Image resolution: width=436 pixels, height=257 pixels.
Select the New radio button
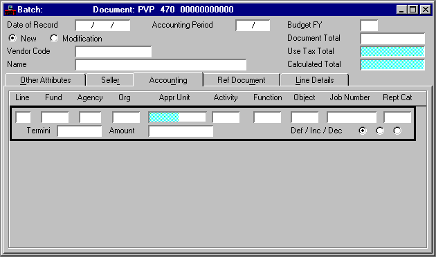point(12,38)
